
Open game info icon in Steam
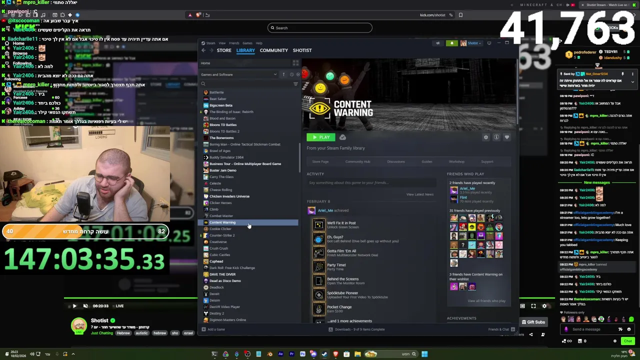496,137
